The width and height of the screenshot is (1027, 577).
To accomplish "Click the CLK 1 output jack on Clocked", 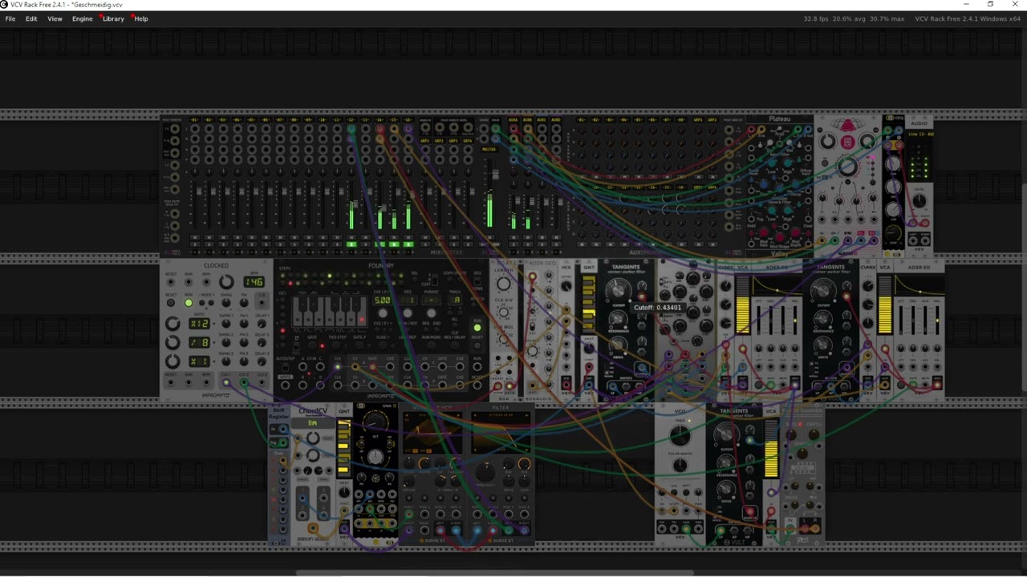I will click(226, 383).
